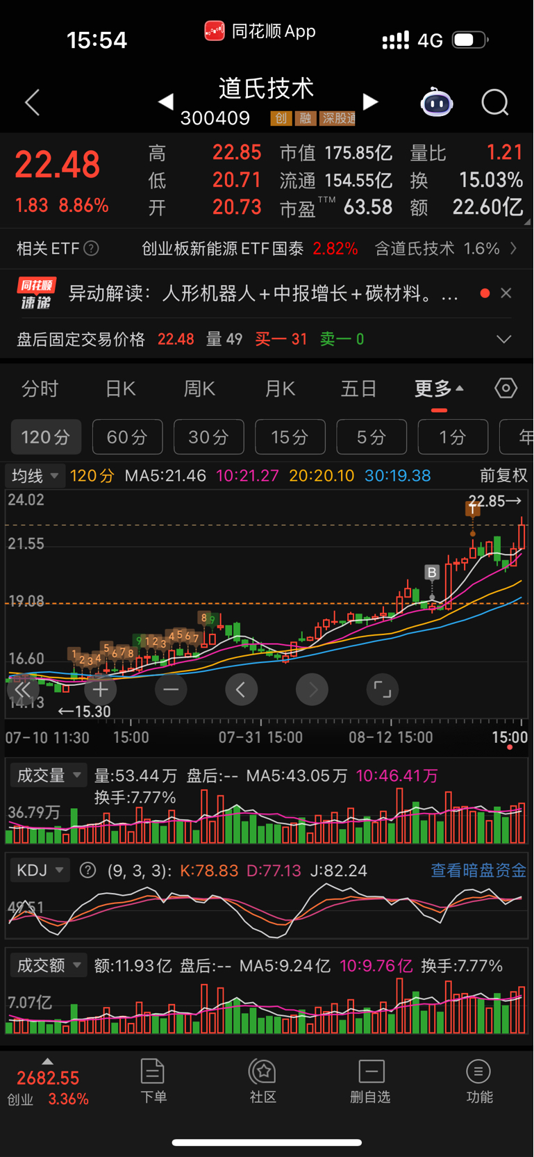Select the 15分 period button
The image size is (534, 1157).
290,437
